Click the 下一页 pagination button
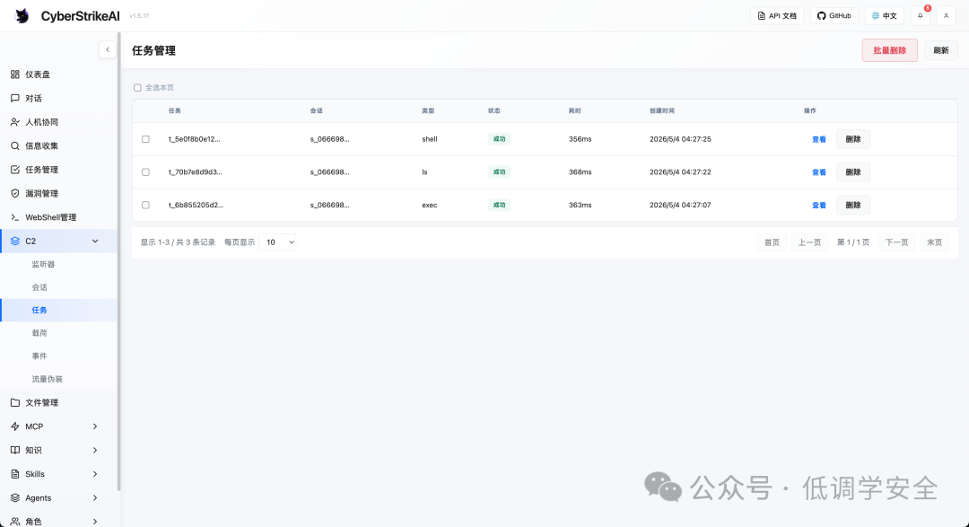 [896, 242]
